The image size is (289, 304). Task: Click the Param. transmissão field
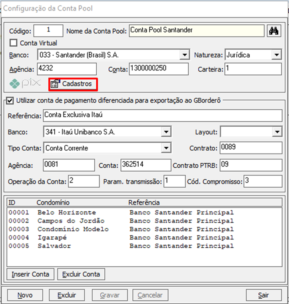175,181
